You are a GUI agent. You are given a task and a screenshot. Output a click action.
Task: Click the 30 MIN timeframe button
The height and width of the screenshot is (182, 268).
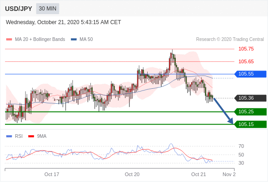(x=48, y=9)
